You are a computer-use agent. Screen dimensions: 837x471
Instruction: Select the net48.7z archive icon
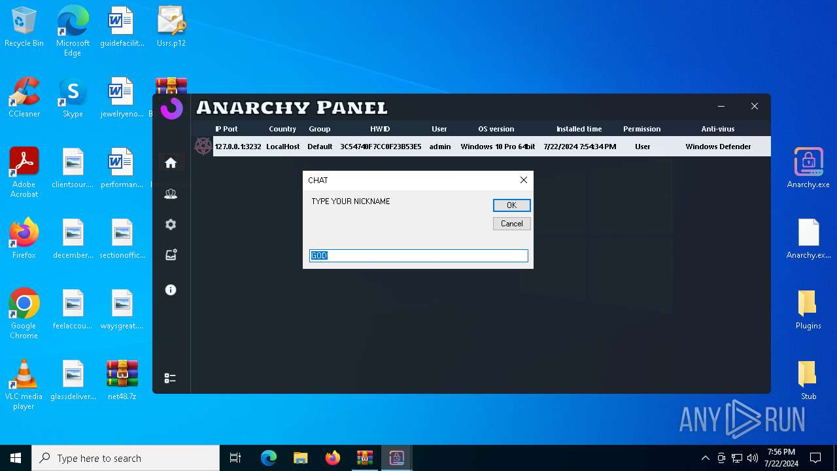[122, 381]
